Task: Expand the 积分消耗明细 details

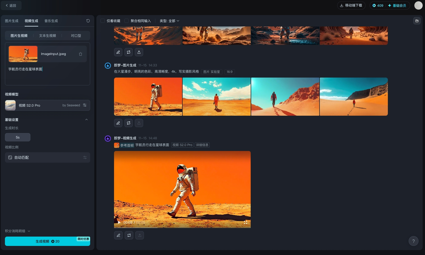Action: click(x=18, y=231)
